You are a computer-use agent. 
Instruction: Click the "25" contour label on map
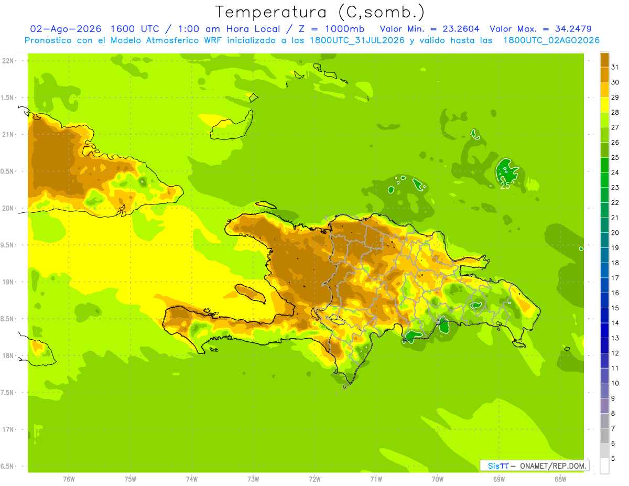[x=505, y=186]
